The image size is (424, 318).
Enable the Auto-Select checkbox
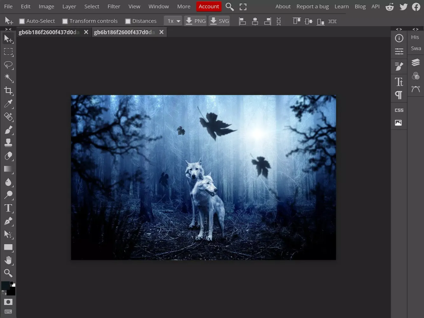(22, 21)
